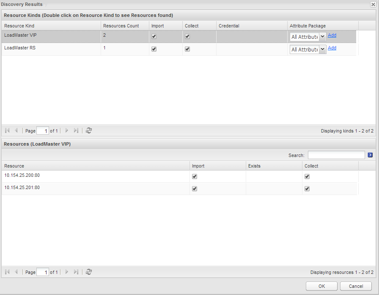Click Add link in LoadMaster RS row
This screenshot has width=379, height=295.
tap(332, 48)
